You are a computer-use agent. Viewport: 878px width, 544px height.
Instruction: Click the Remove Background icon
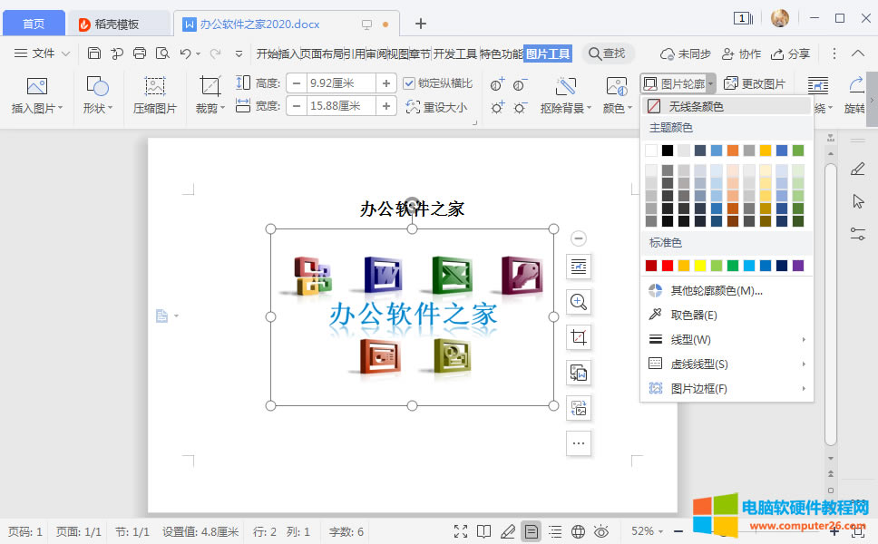565,88
